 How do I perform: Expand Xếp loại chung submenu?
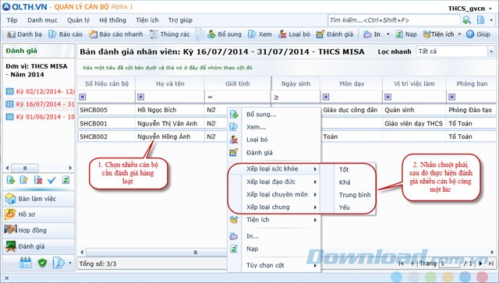coord(274,207)
